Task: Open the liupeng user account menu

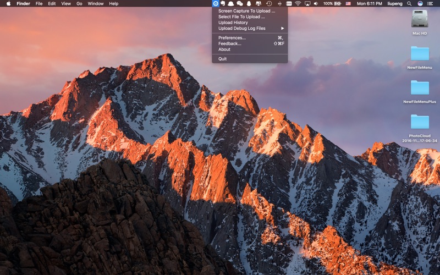Action: tap(395, 4)
